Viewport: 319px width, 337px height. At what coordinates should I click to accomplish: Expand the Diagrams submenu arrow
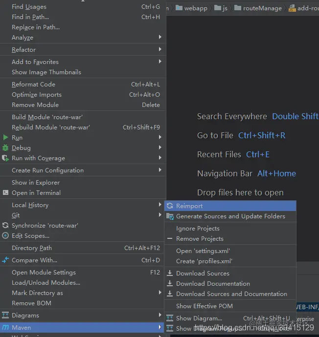(x=160, y=315)
